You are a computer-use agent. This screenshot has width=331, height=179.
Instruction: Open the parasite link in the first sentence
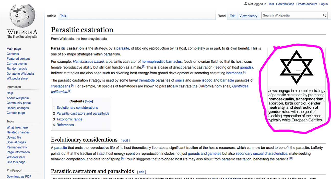point(123,48)
